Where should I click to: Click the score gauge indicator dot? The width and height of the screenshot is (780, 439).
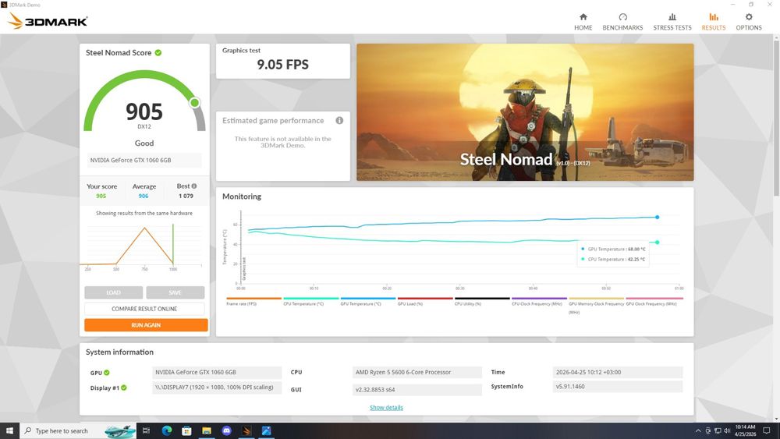point(195,102)
